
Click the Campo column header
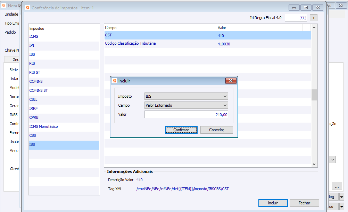160,28
